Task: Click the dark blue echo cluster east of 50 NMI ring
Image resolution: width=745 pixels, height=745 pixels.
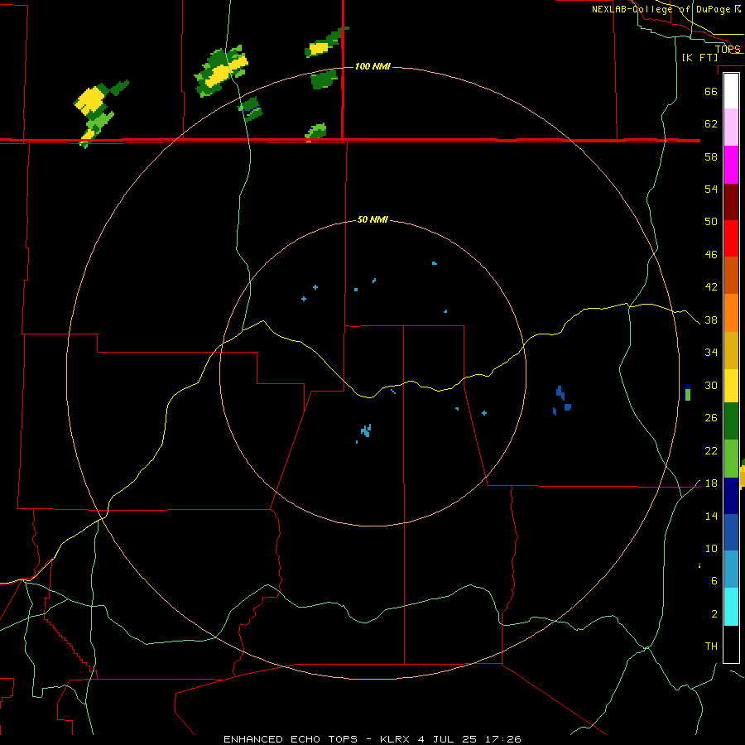Action: [562, 400]
